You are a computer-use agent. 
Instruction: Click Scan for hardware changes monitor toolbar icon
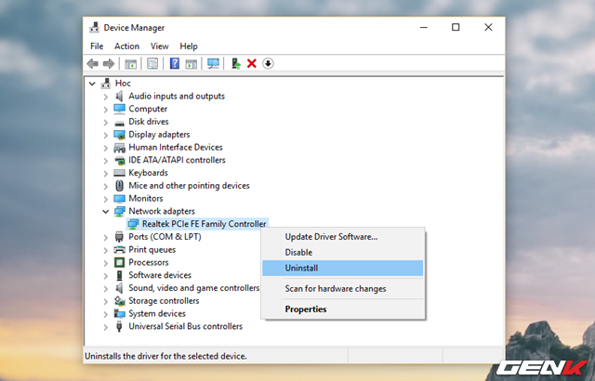click(213, 64)
